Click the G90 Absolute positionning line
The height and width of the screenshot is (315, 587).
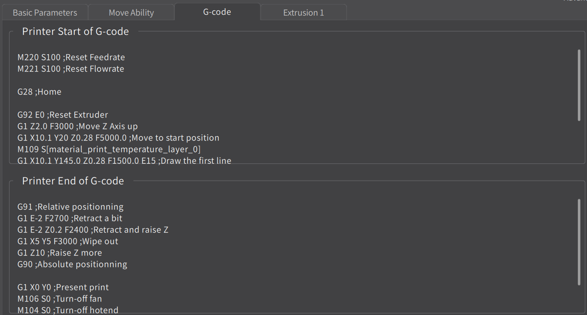coord(72,264)
